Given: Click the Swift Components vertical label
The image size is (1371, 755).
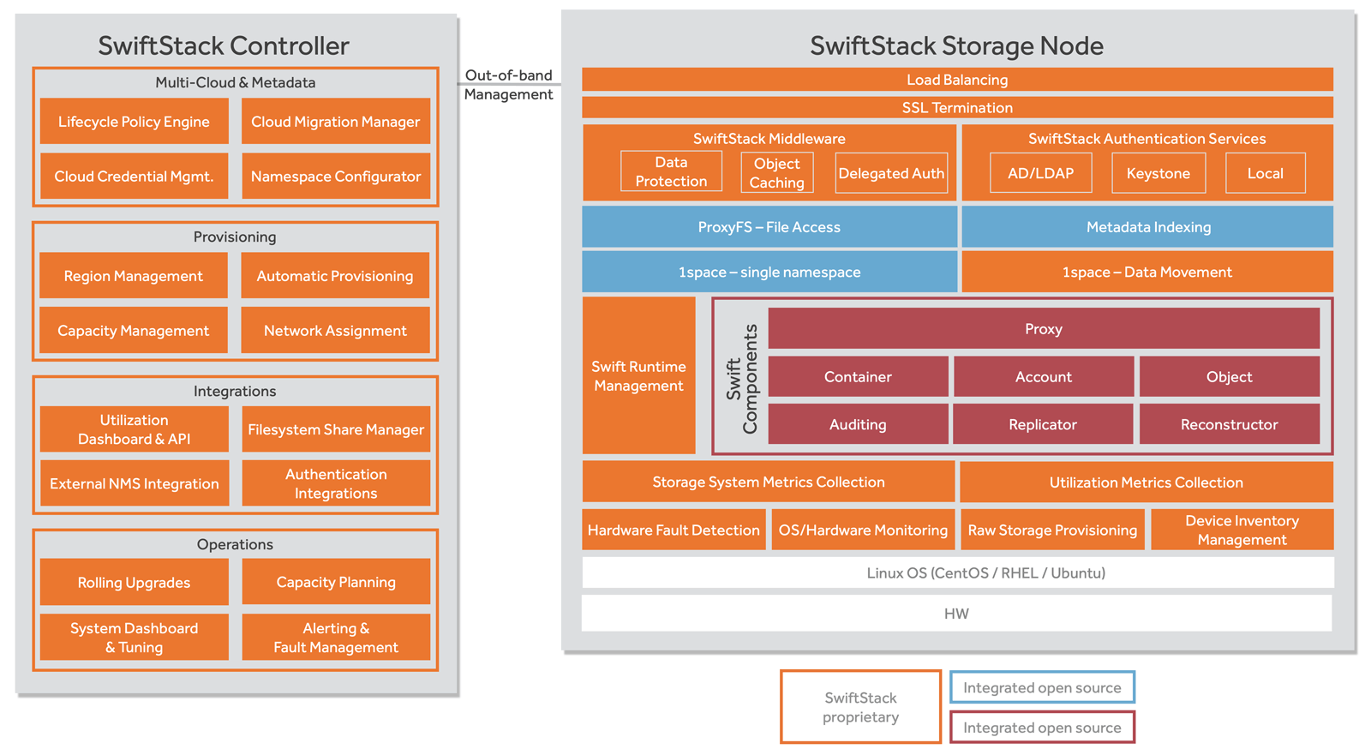Looking at the screenshot, I should 742,378.
